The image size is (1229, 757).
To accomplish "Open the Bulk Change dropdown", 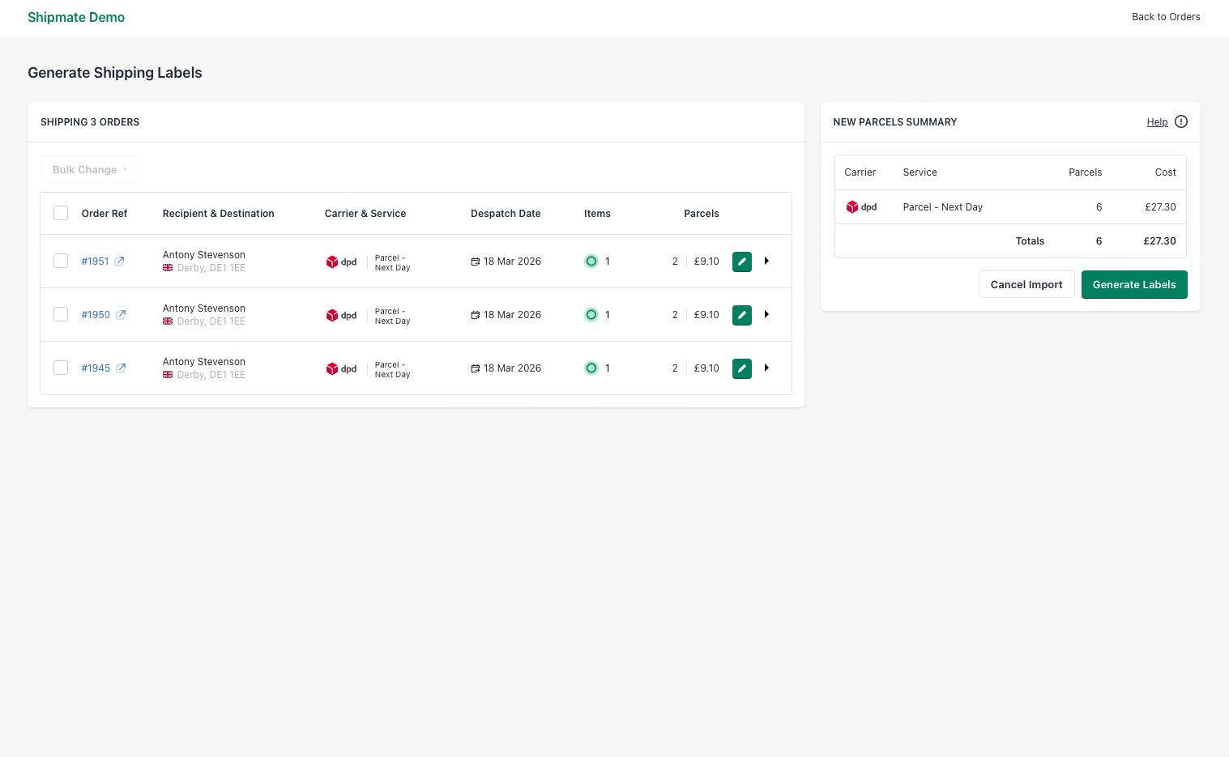I will (x=89, y=169).
